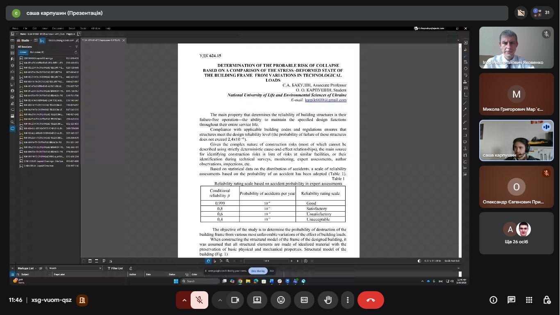The height and width of the screenshot is (315, 560).
Task: Open the More options three-dot menu
Action: coord(348,300)
